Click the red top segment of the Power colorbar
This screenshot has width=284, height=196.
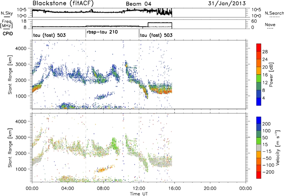(259, 48)
